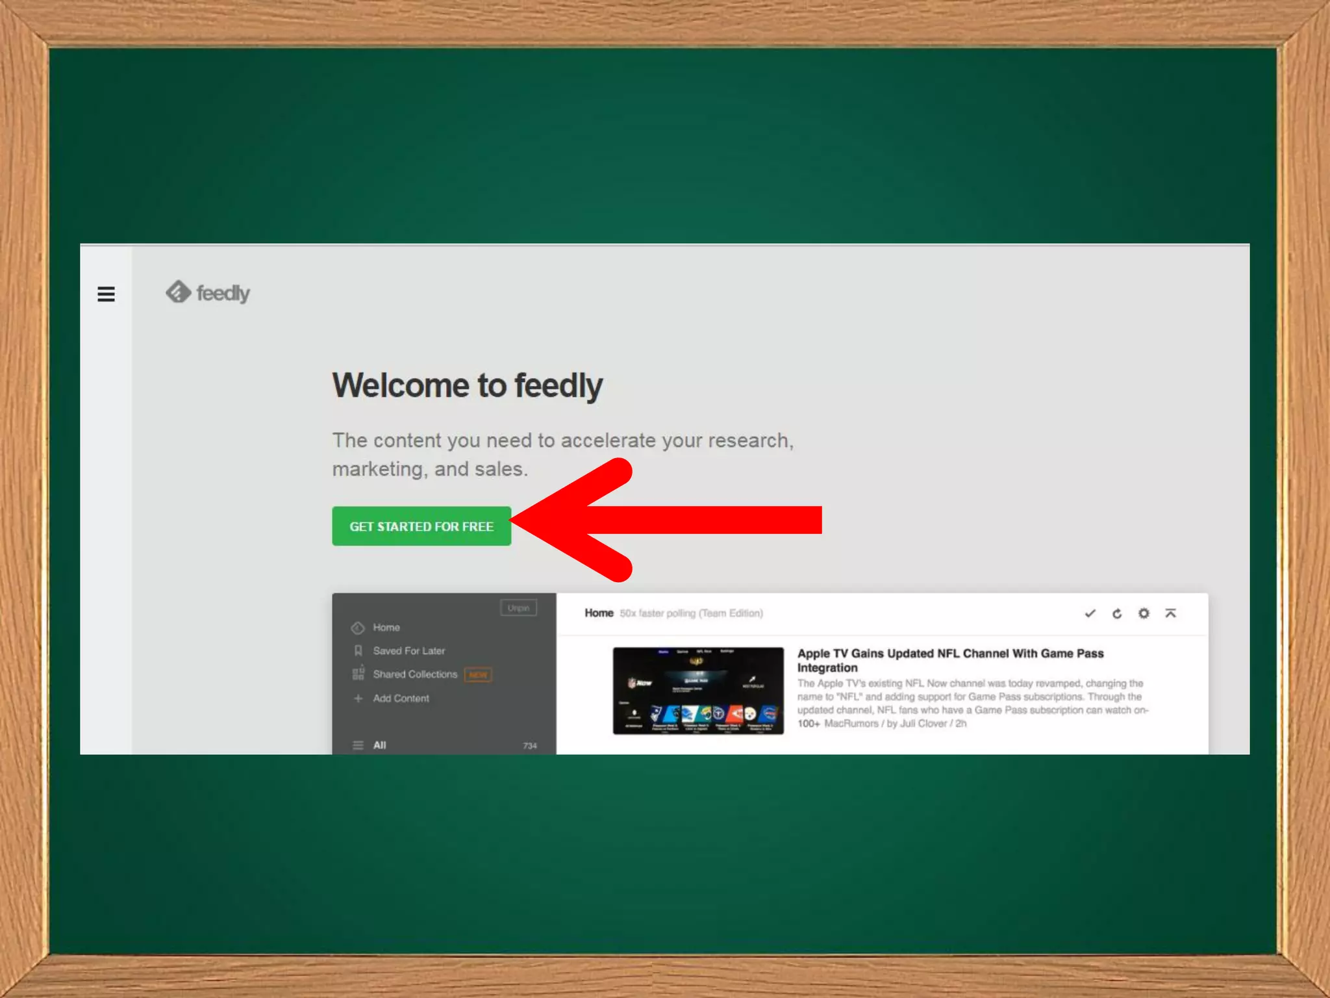Open the hamburger menu
This screenshot has width=1330, height=998.
106,294
